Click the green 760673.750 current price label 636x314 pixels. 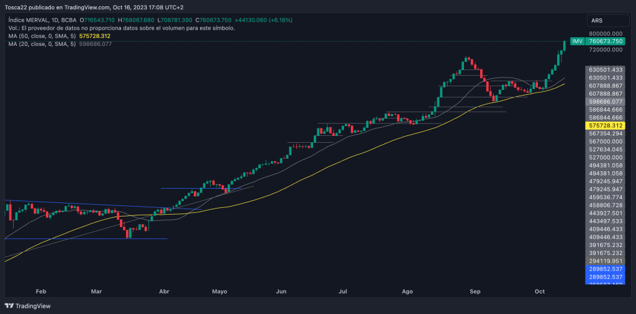tap(605, 41)
